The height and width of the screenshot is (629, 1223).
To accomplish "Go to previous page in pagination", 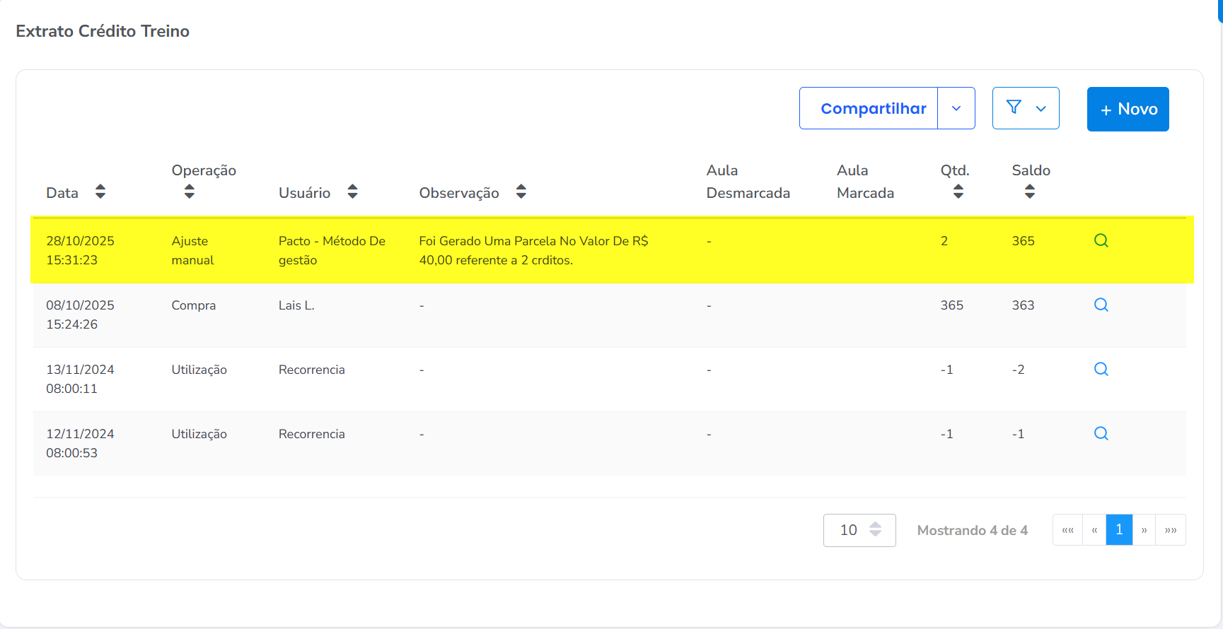I will (1094, 530).
